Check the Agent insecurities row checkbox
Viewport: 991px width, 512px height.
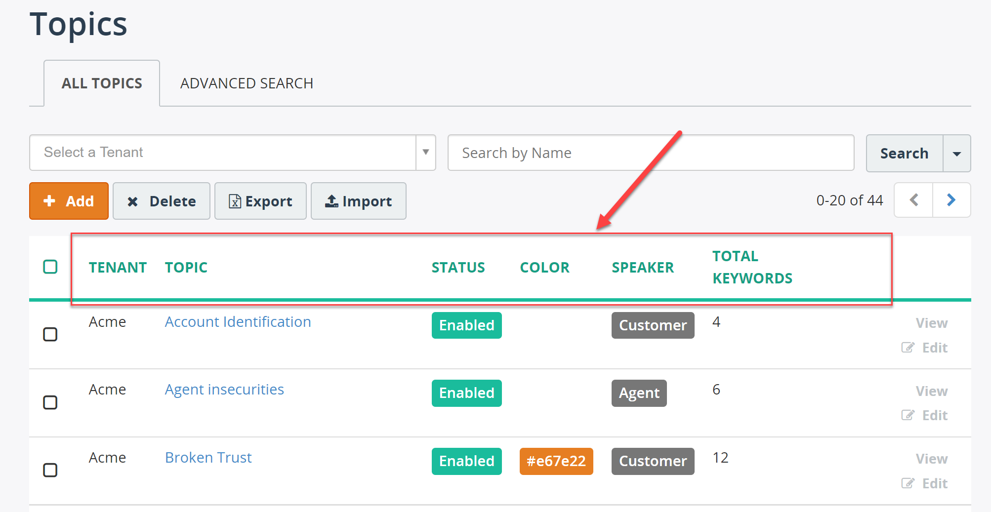click(50, 402)
